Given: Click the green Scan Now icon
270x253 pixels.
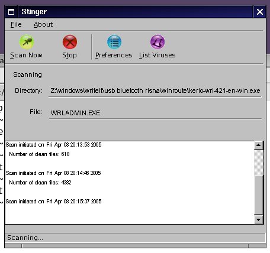Looking at the screenshot, I should click(27, 42).
